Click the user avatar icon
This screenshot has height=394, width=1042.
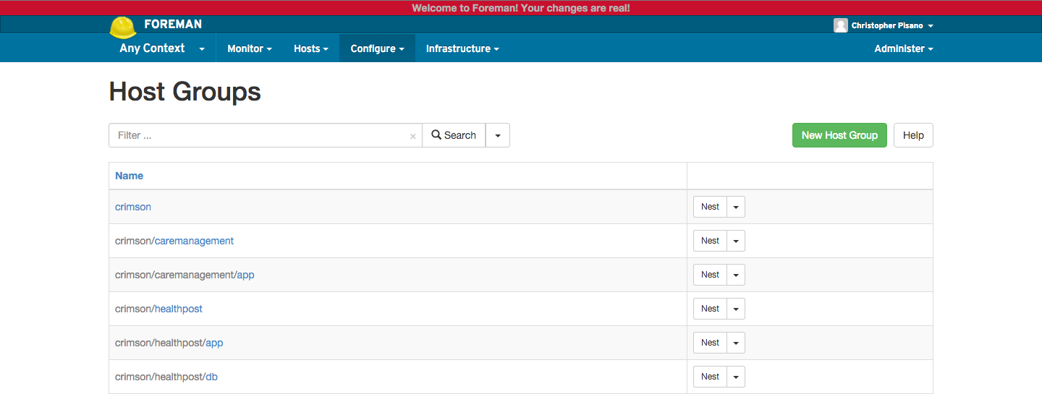pos(840,25)
